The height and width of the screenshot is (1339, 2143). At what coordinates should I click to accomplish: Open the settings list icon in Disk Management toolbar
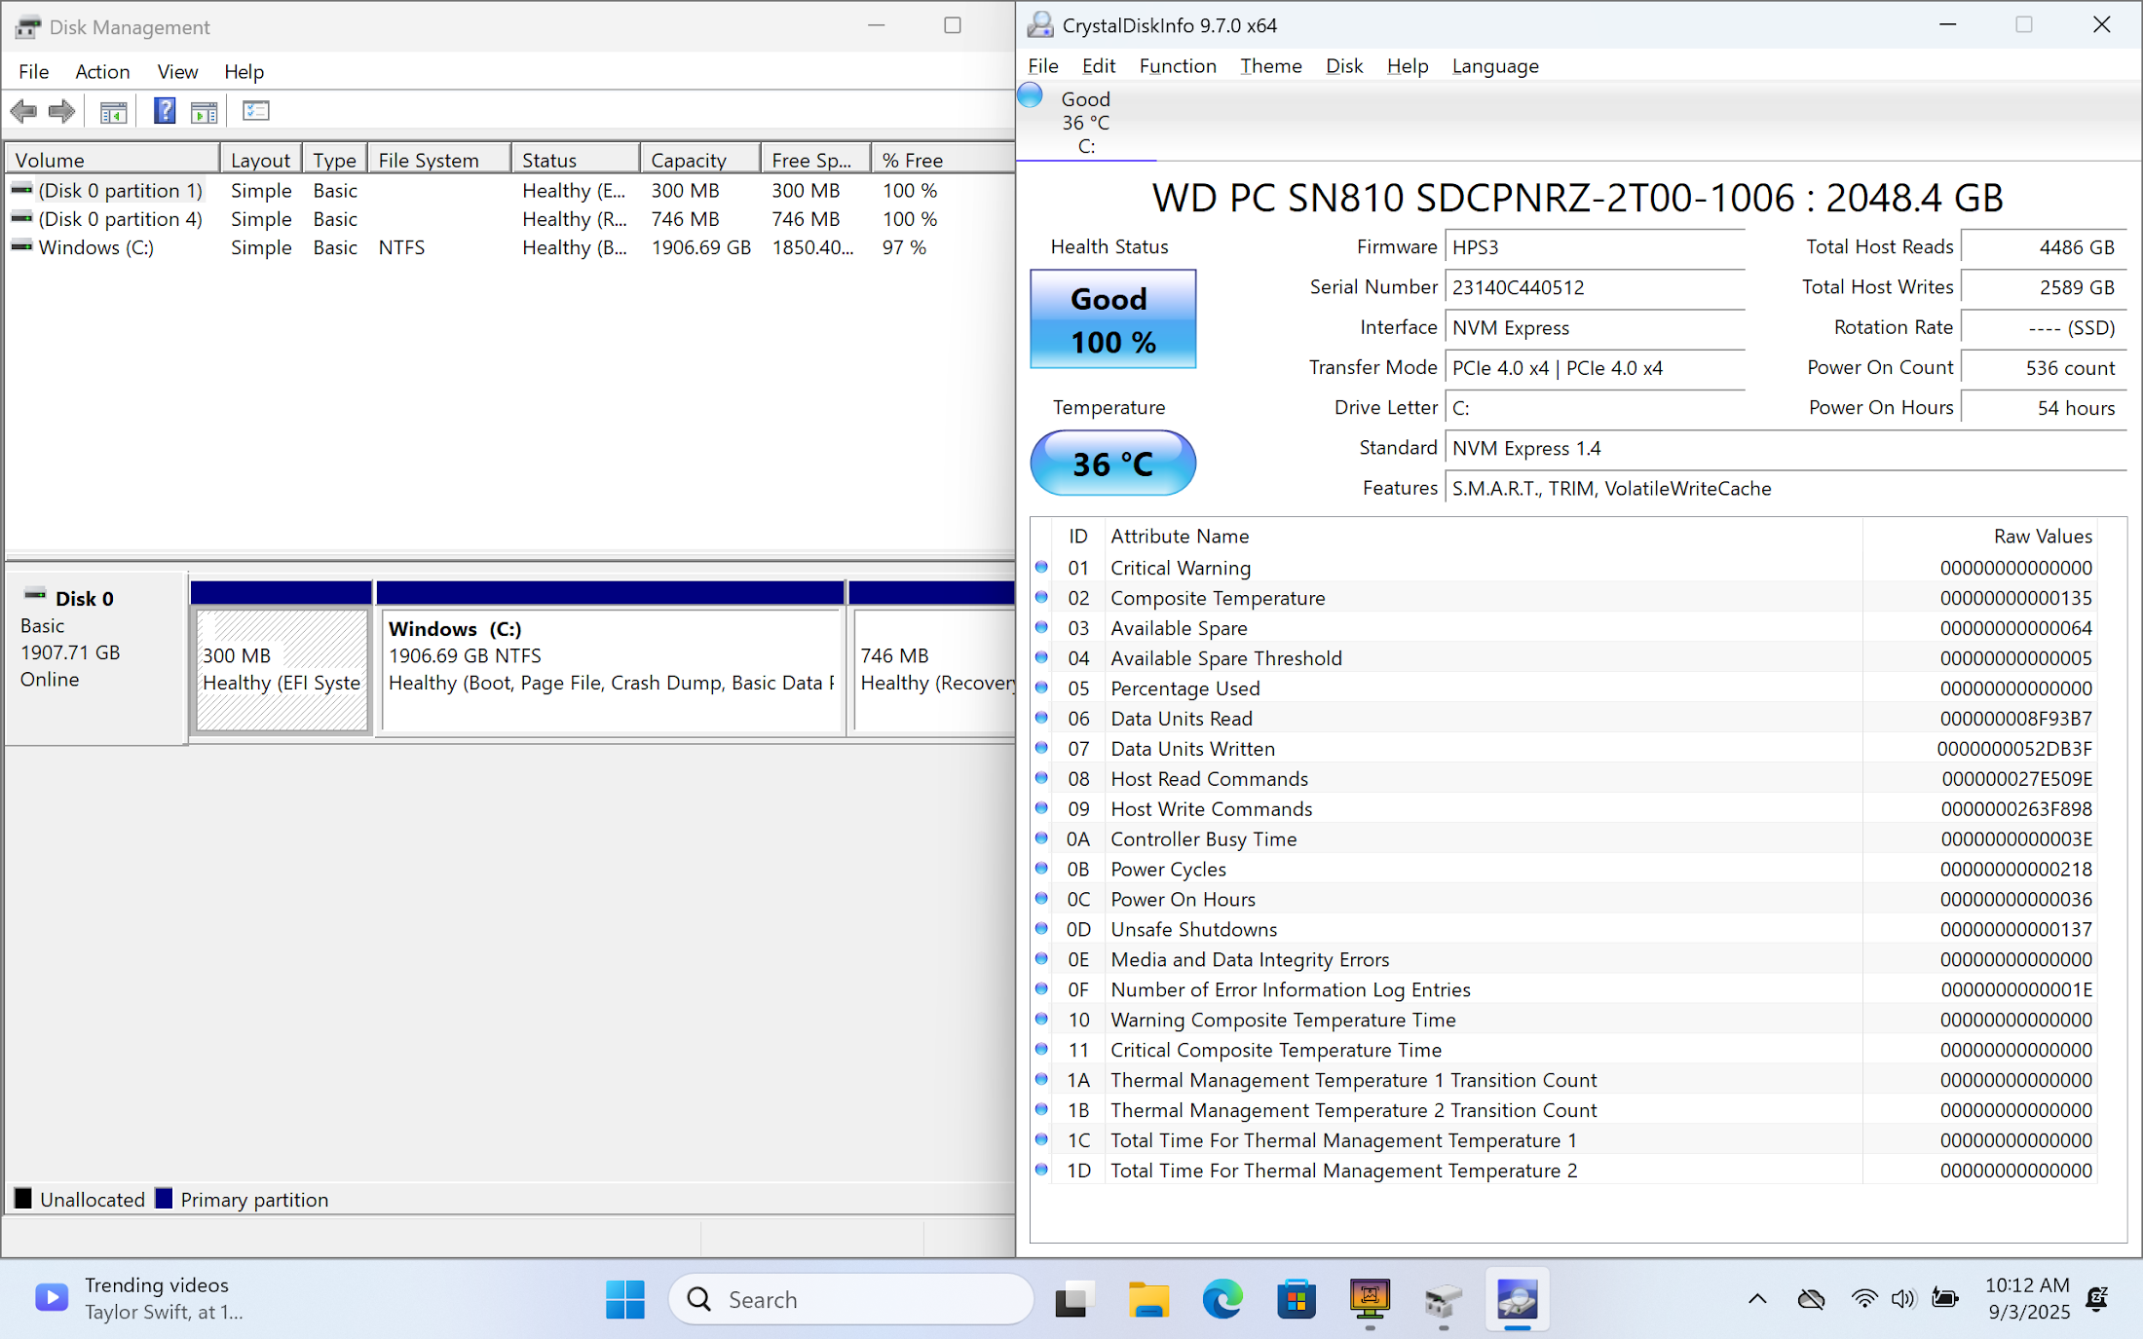[256, 111]
